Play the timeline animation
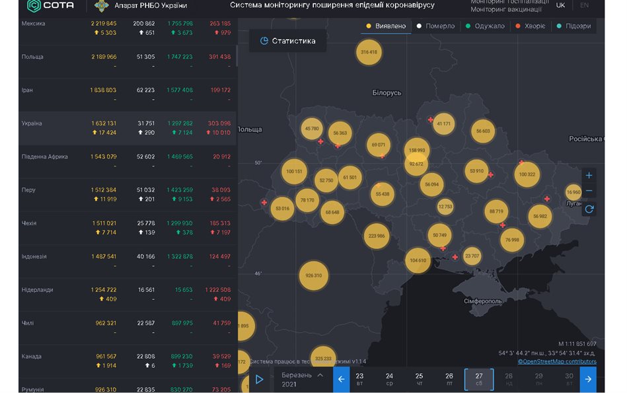This screenshot has width=627, height=393. pyautogui.click(x=259, y=379)
